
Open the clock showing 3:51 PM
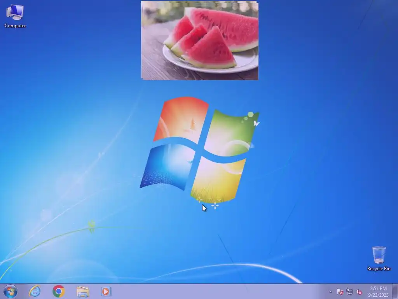pos(378,292)
